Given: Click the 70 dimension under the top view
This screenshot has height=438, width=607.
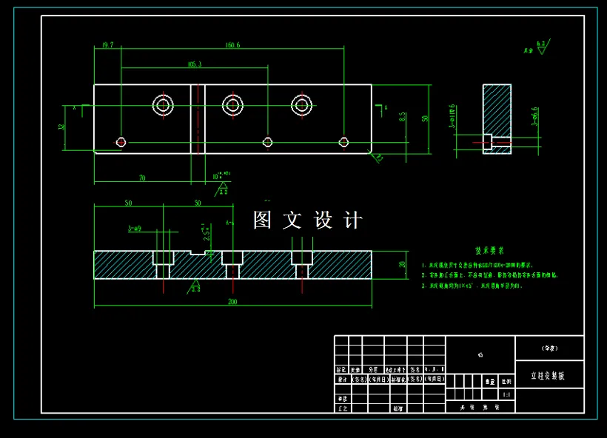Looking at the screenshot, I should (x=142, y=178).
